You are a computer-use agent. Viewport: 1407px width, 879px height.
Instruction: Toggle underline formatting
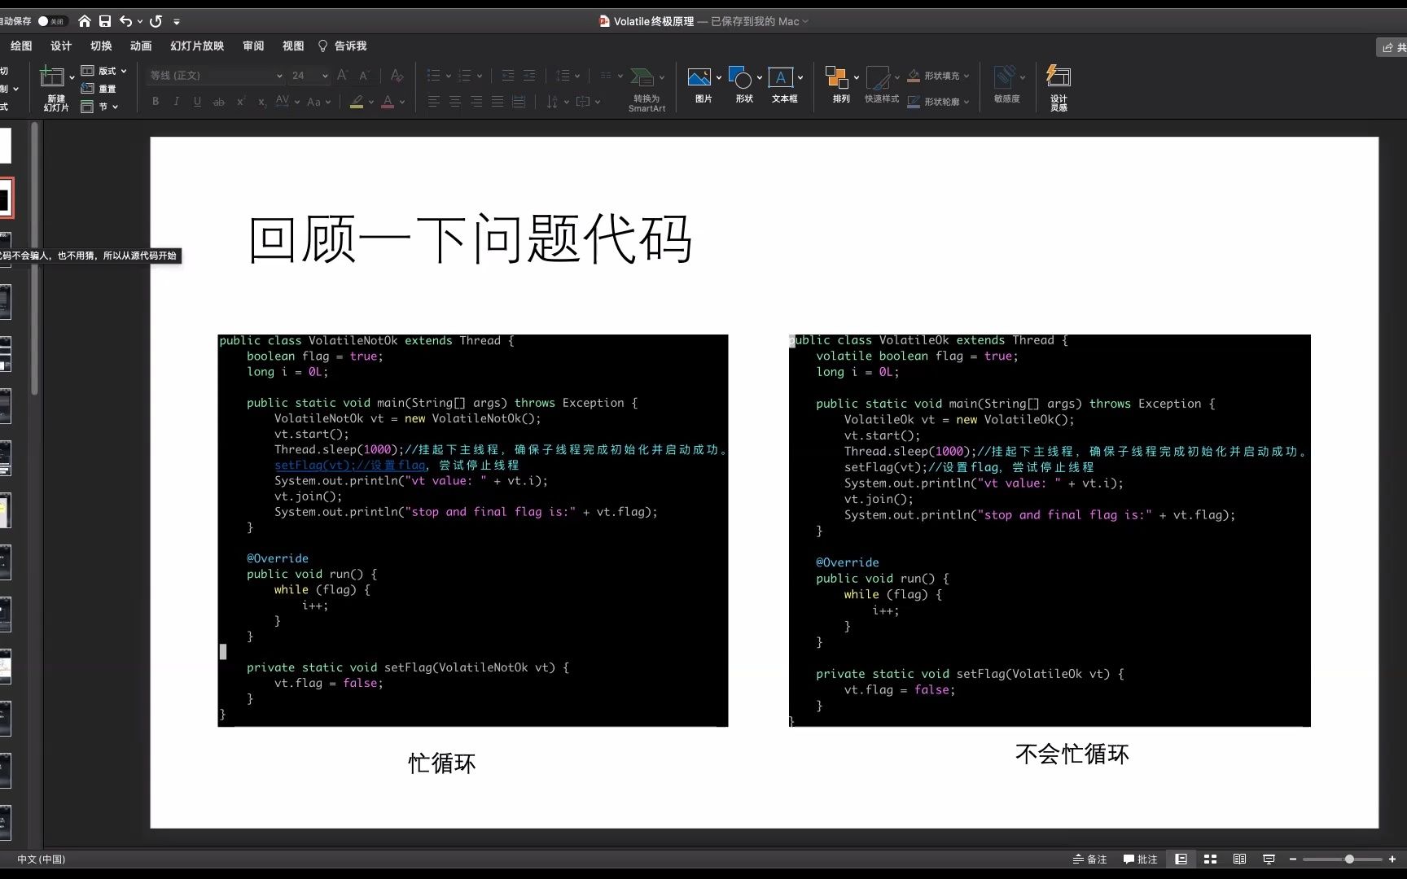[197, 102]
